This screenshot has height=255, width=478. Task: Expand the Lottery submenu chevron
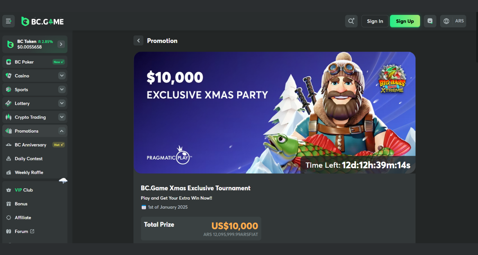coord(62,103)
